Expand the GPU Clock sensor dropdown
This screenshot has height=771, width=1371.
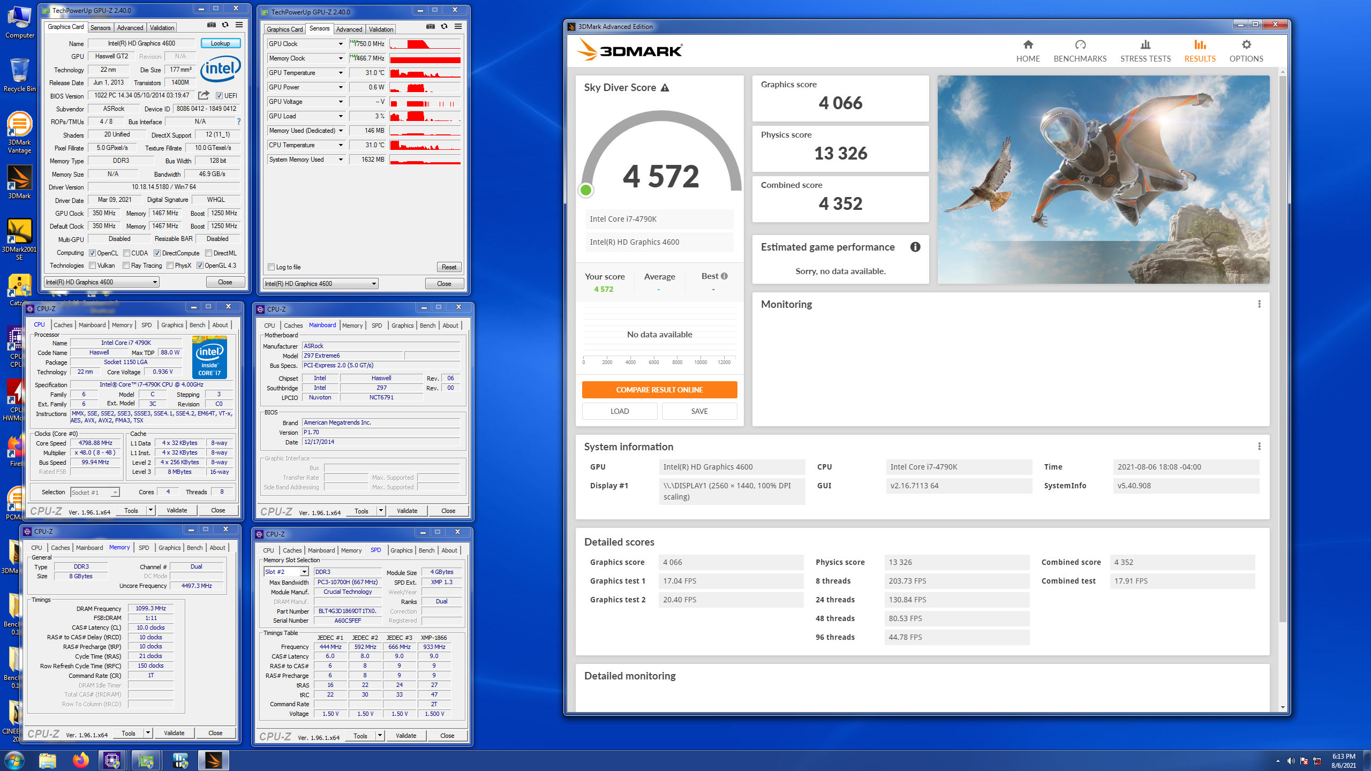[340, 44]
